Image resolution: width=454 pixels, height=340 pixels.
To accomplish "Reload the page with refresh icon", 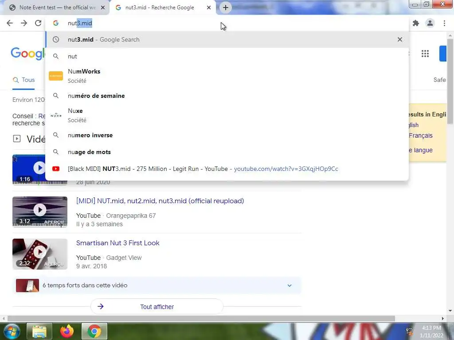I will 38,23.
